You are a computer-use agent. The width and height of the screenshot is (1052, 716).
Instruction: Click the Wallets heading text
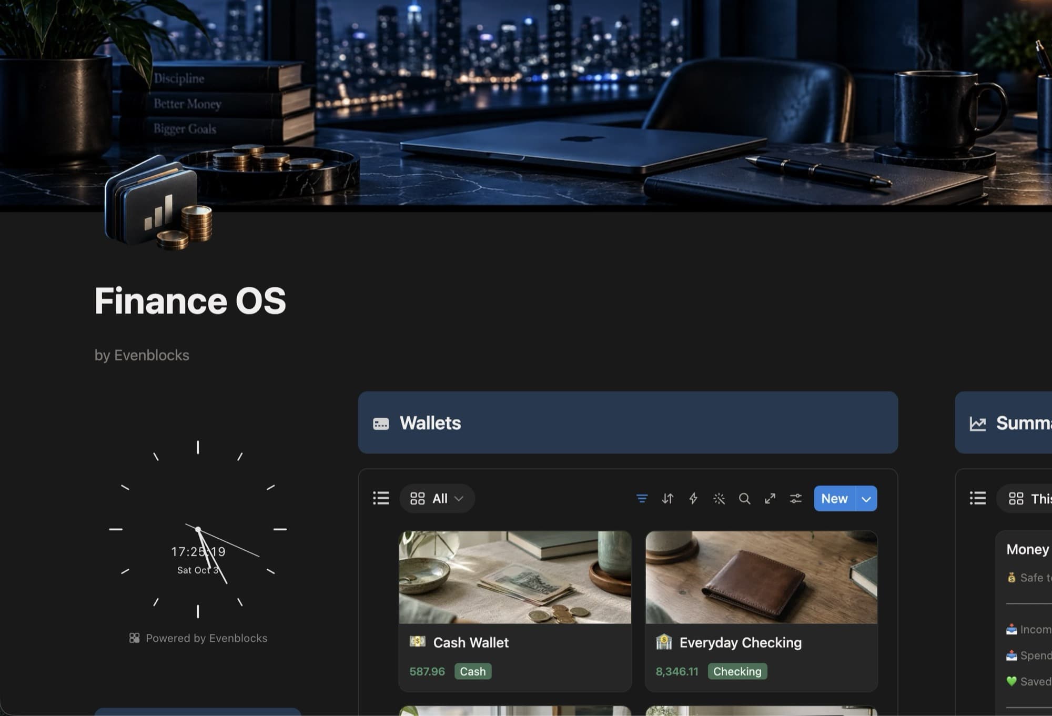[x=430, y=423]
